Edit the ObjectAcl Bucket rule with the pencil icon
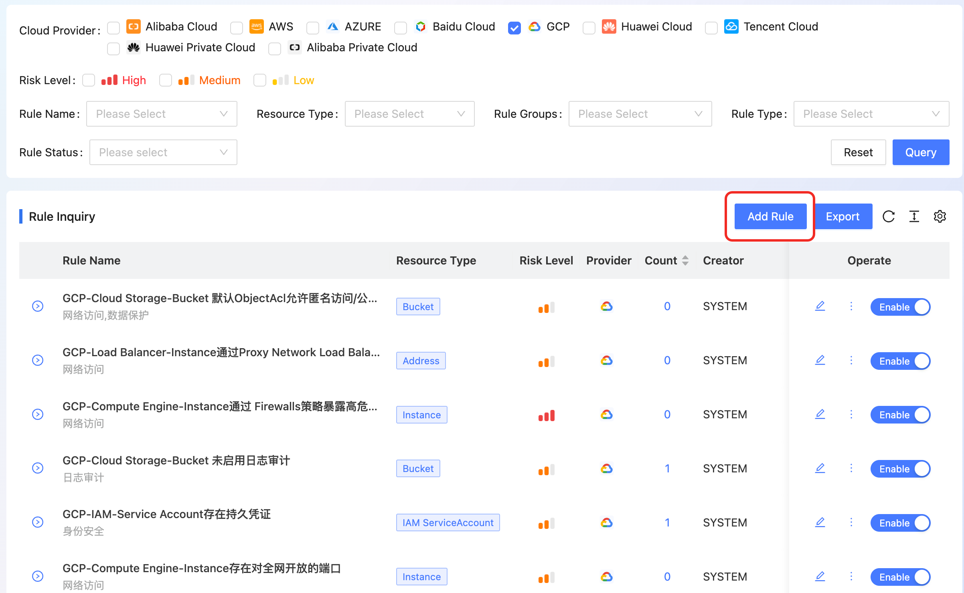Image resolution: width=964 pixels, height=593 pixels. 820,306
